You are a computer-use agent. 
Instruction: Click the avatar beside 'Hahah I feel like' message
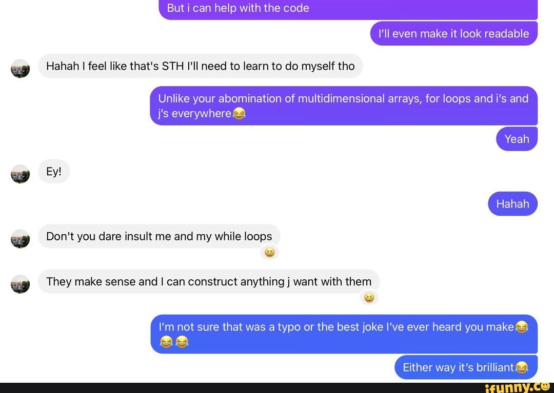20,69
